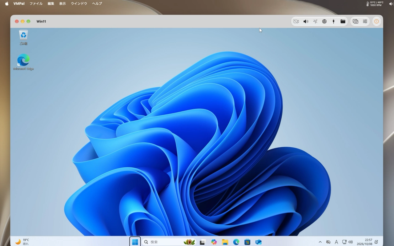Select the Microsoft Edge desktop shortcut
394x246 pixels.
(23, 62)
